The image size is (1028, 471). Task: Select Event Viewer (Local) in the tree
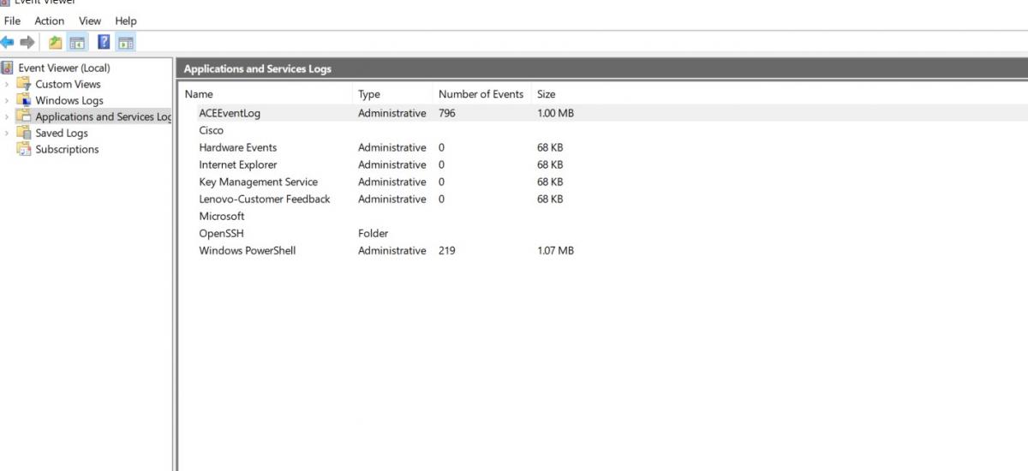(x=64, y=68)
